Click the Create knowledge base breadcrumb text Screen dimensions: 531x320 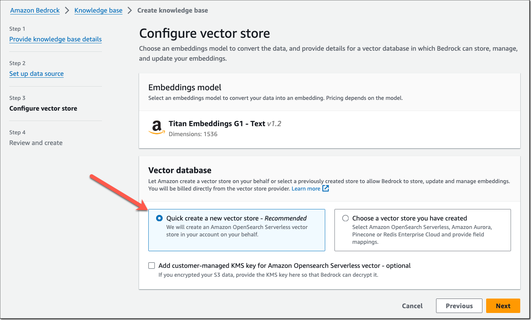pos(172,10)
